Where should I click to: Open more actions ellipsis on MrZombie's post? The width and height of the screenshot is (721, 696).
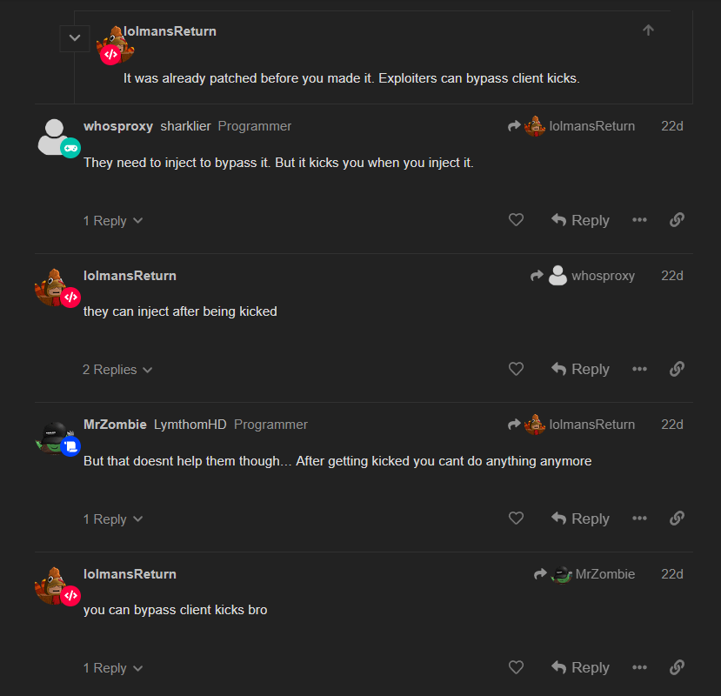[639, 519]
